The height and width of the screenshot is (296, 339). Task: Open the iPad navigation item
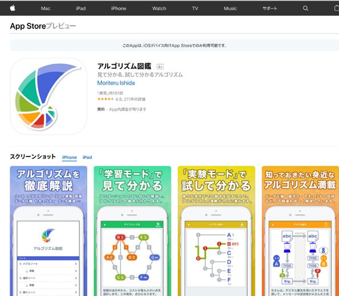(81, 9)
